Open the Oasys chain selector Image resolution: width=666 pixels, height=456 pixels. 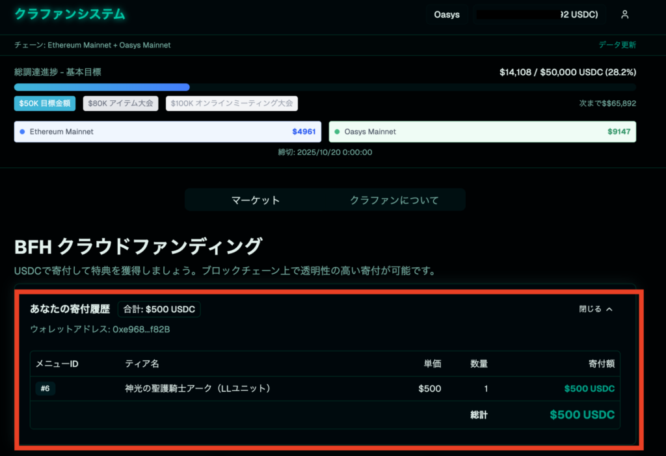click(x=447, y=14)
